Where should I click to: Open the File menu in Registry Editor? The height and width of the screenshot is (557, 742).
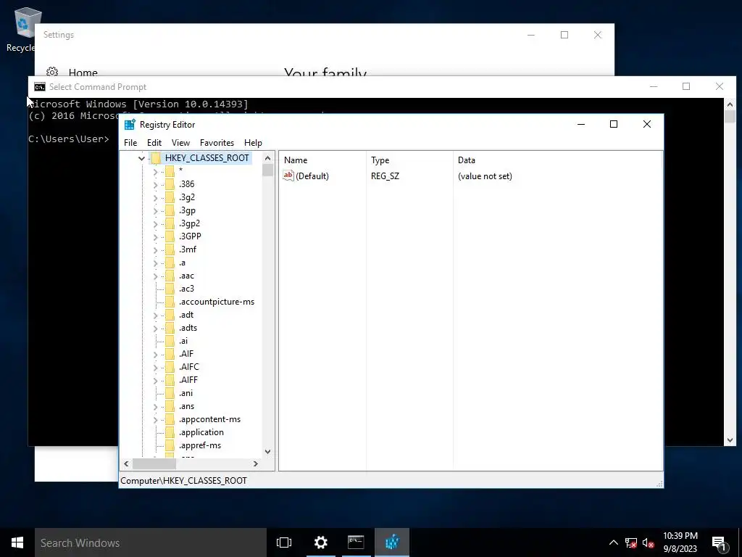[x=130, y=143]
